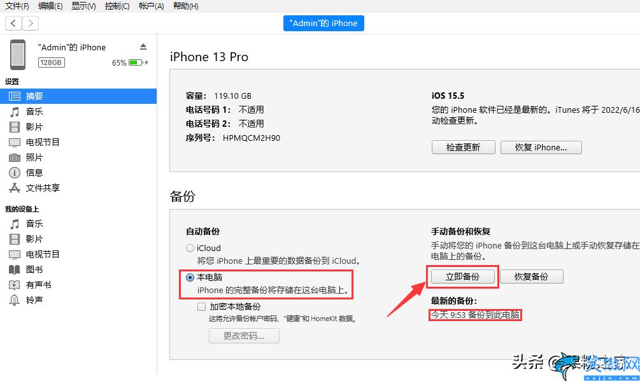The image size is (640, 381).
Task: Open the 编辑(E) menu
Action: pyautogui.click(x=50, y=6)
